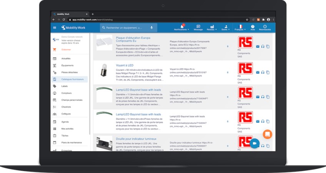Start video call with blue camera button
This screenshot has width=326, height=173.
click(254, 143)
